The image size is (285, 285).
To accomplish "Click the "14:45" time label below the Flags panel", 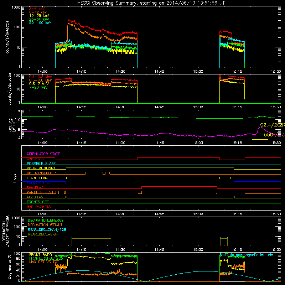I will click(159, 214).
